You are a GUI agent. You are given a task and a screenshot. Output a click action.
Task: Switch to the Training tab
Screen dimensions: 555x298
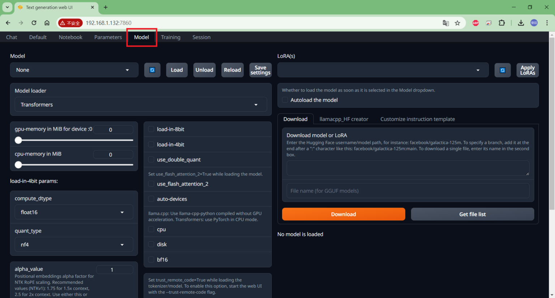click(x=171, y=37)
